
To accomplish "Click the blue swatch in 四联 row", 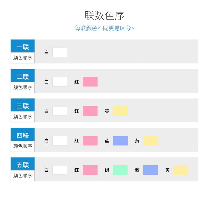I will click(120, 141).
